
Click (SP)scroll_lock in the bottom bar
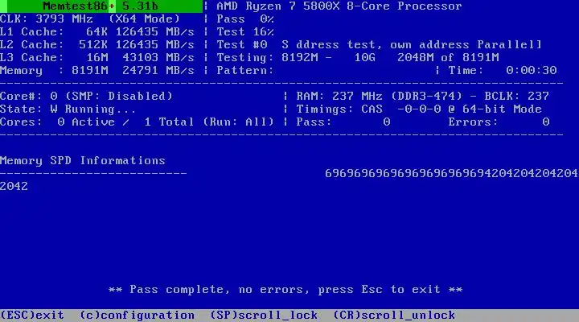click(264, 316)
